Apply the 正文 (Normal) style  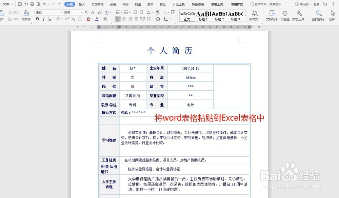pos(187,16)
